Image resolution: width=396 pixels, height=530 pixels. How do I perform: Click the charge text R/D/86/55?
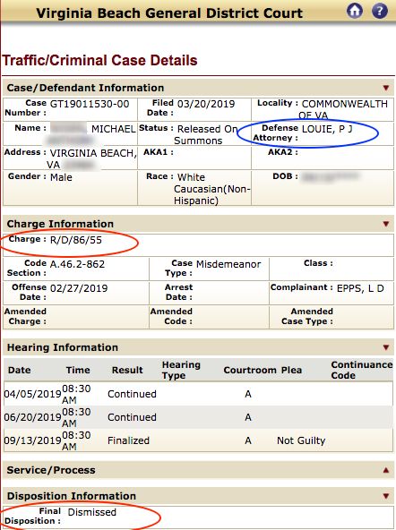[76, 240]
